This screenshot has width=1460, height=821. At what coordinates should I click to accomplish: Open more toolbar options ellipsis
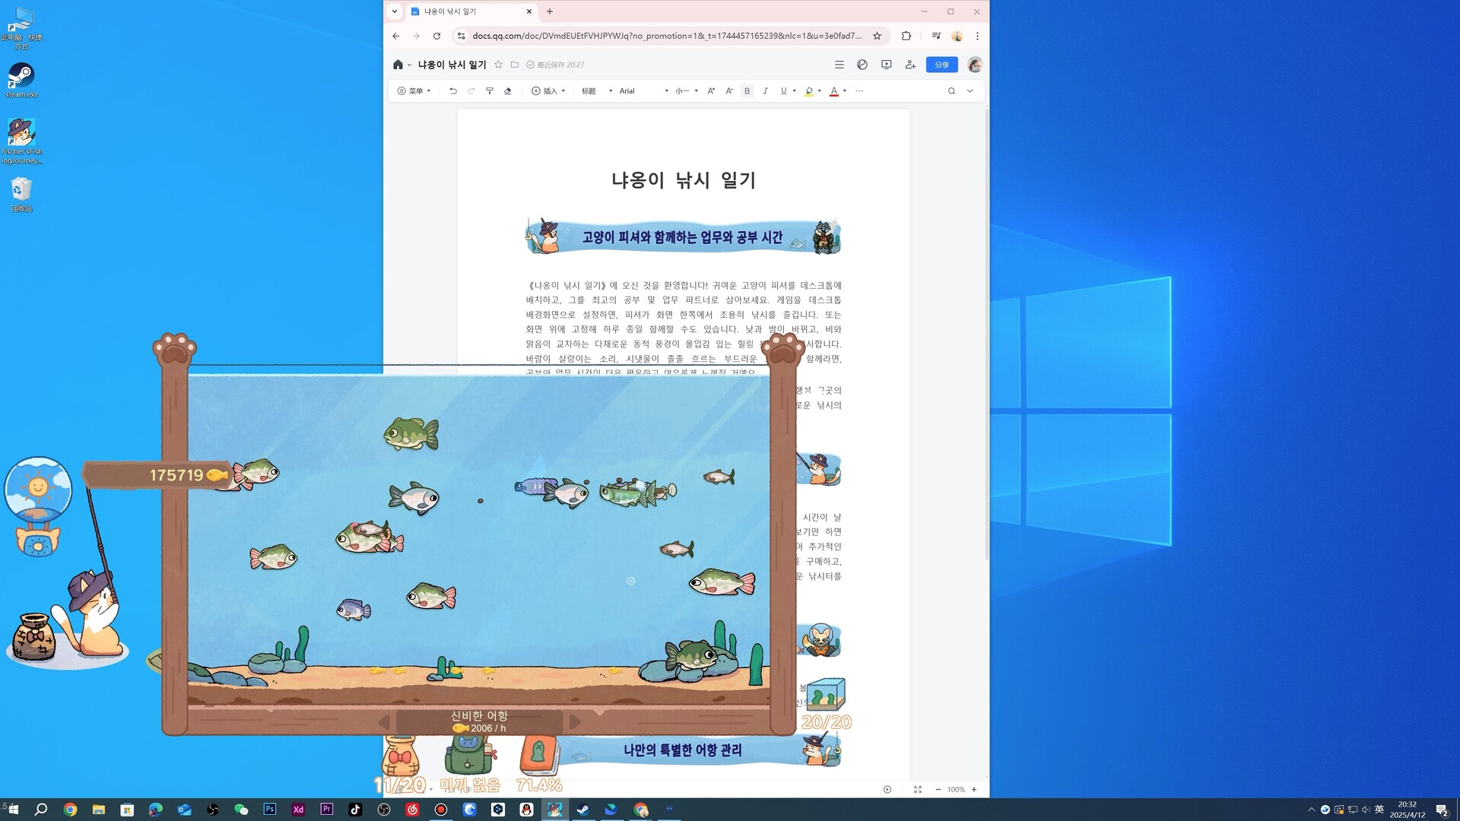(859, 90)
